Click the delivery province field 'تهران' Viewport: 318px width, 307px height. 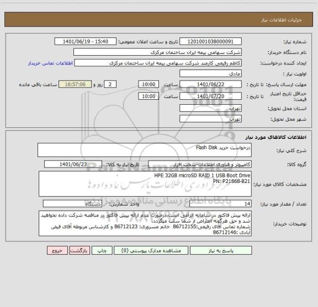(x=210, y=109)
